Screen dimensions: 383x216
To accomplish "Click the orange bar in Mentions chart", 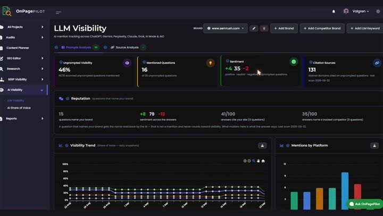I will point(320,198).
